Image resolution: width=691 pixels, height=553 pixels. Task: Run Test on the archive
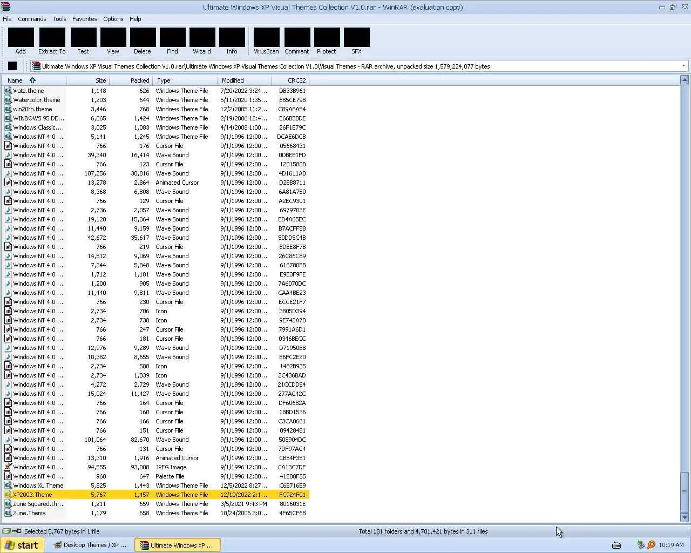click(83, 42)
